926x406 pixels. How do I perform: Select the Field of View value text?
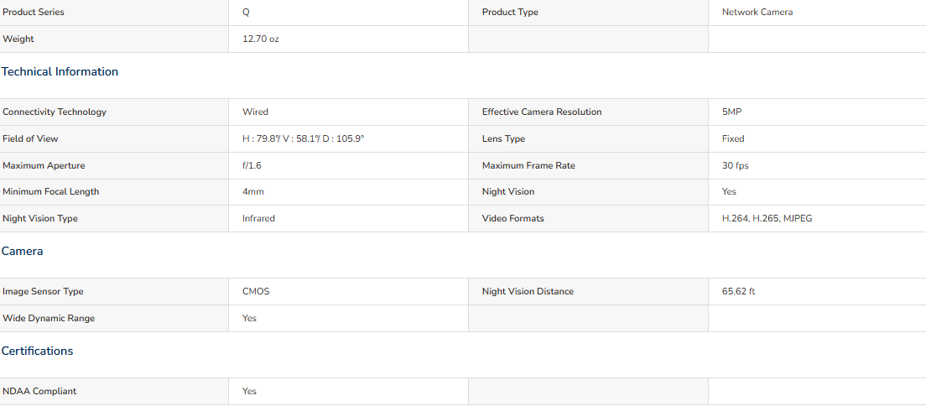point(304,139)
